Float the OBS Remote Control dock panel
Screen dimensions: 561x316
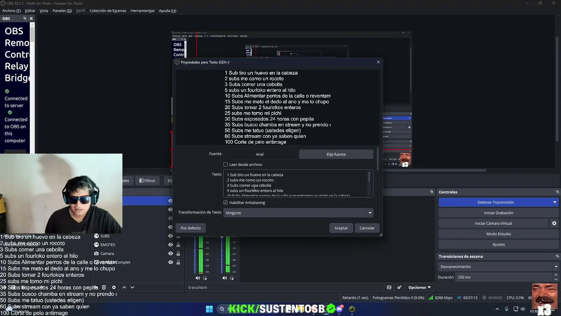[25, 18]
